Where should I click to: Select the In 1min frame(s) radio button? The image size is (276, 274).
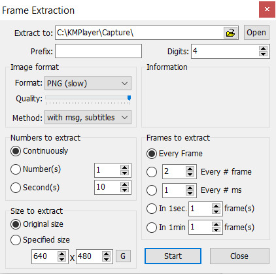pos(152,228)
